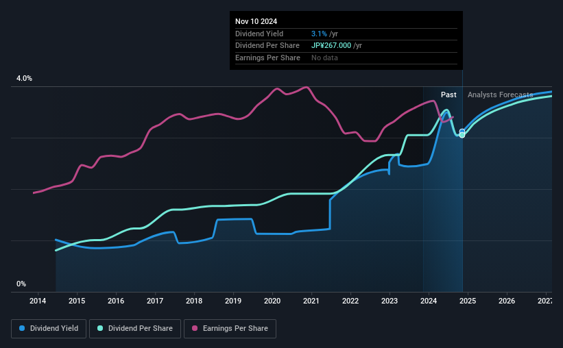Image resolution: width=563 pixels, height=348 pixels.
Task: Toggle the Earnings Per Share legend series
Action: pyautogui.click(x=230, y=328)
